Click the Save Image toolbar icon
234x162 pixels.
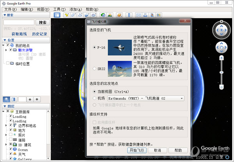(152, 15)
